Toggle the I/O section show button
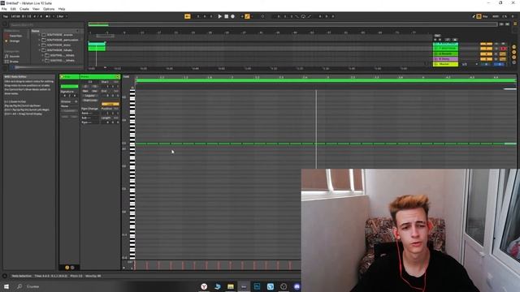Screen dimensions: 520x292 tap(514, 47)
